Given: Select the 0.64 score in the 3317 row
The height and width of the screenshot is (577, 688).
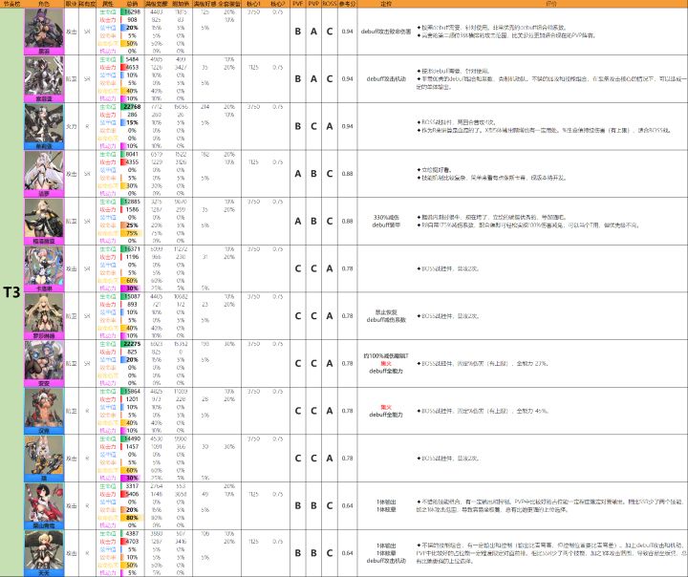Looking at the screenshot, I should tap(347, 505).
